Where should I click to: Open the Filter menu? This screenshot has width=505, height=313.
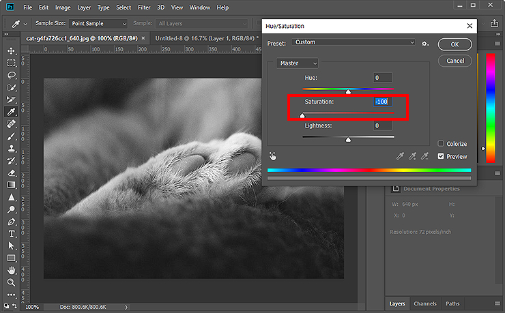(x=144, y=8)
